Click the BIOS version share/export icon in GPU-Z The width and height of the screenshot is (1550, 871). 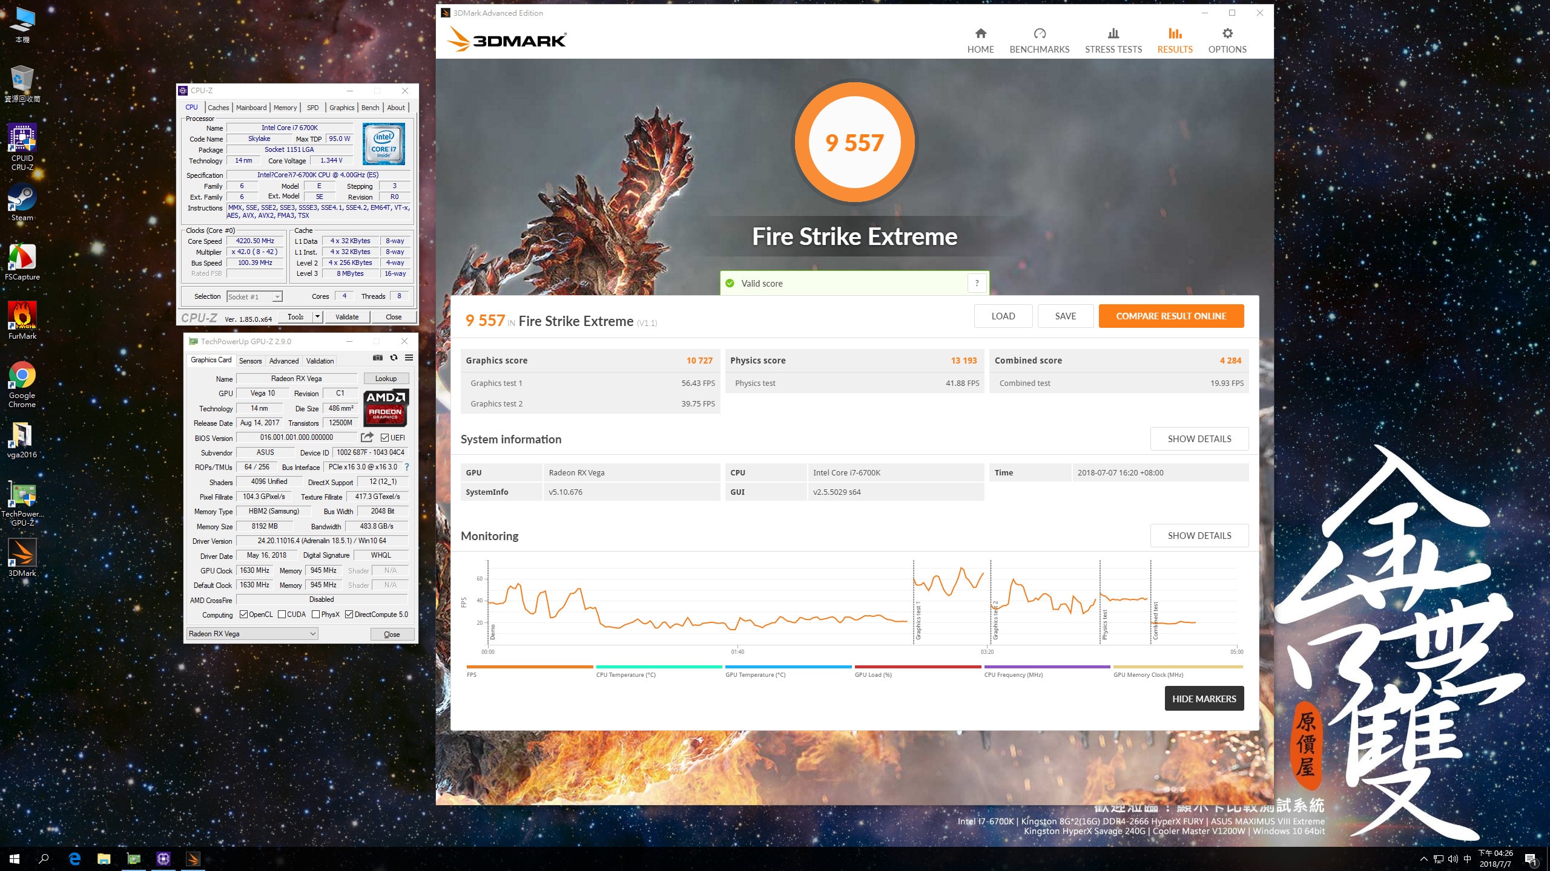pos(367,437)
